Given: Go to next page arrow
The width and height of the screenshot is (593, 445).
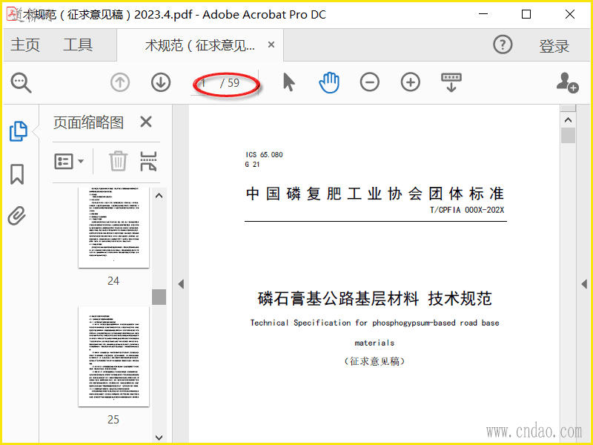Looking at the screenshot, I should (161, 82).
